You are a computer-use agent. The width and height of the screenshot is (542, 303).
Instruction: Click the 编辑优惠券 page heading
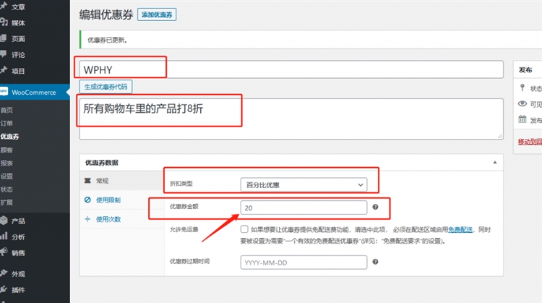point(106,14)
